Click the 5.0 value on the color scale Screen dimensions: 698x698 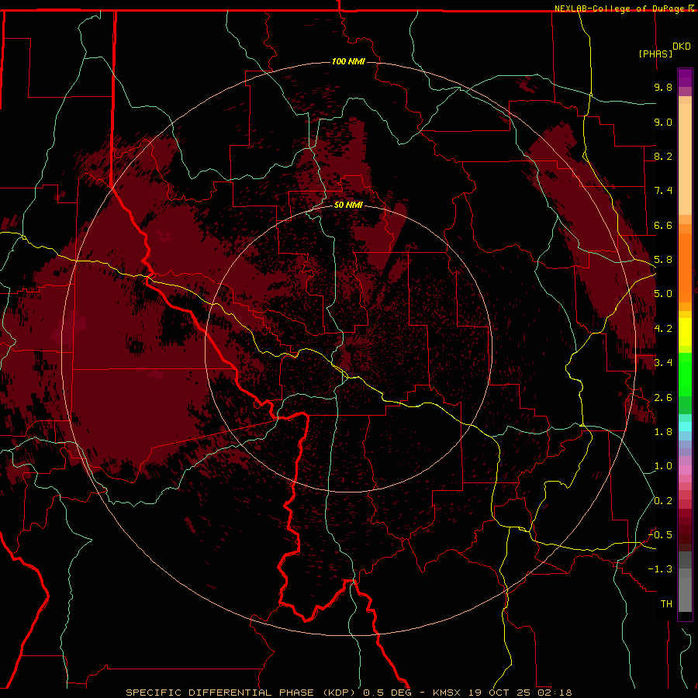(663, 294)
